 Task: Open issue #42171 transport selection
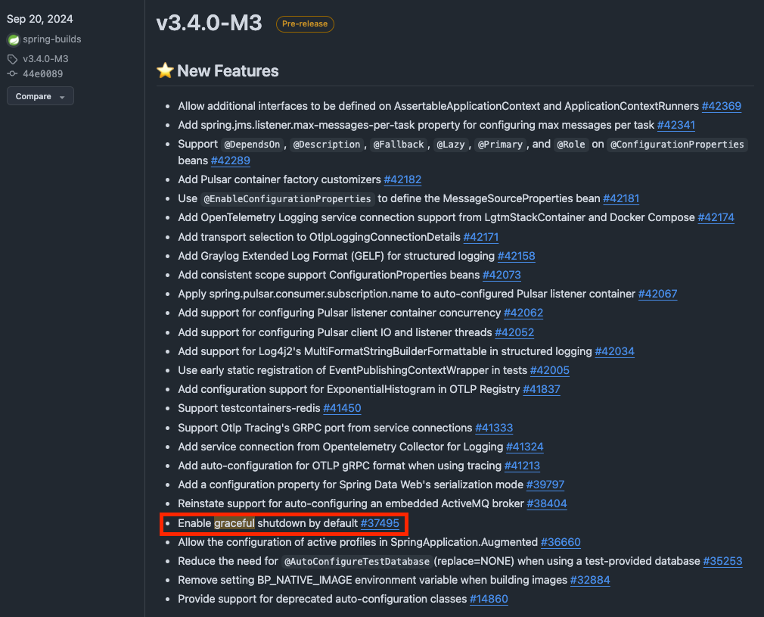pyautogui.click(x=481, y=238)
